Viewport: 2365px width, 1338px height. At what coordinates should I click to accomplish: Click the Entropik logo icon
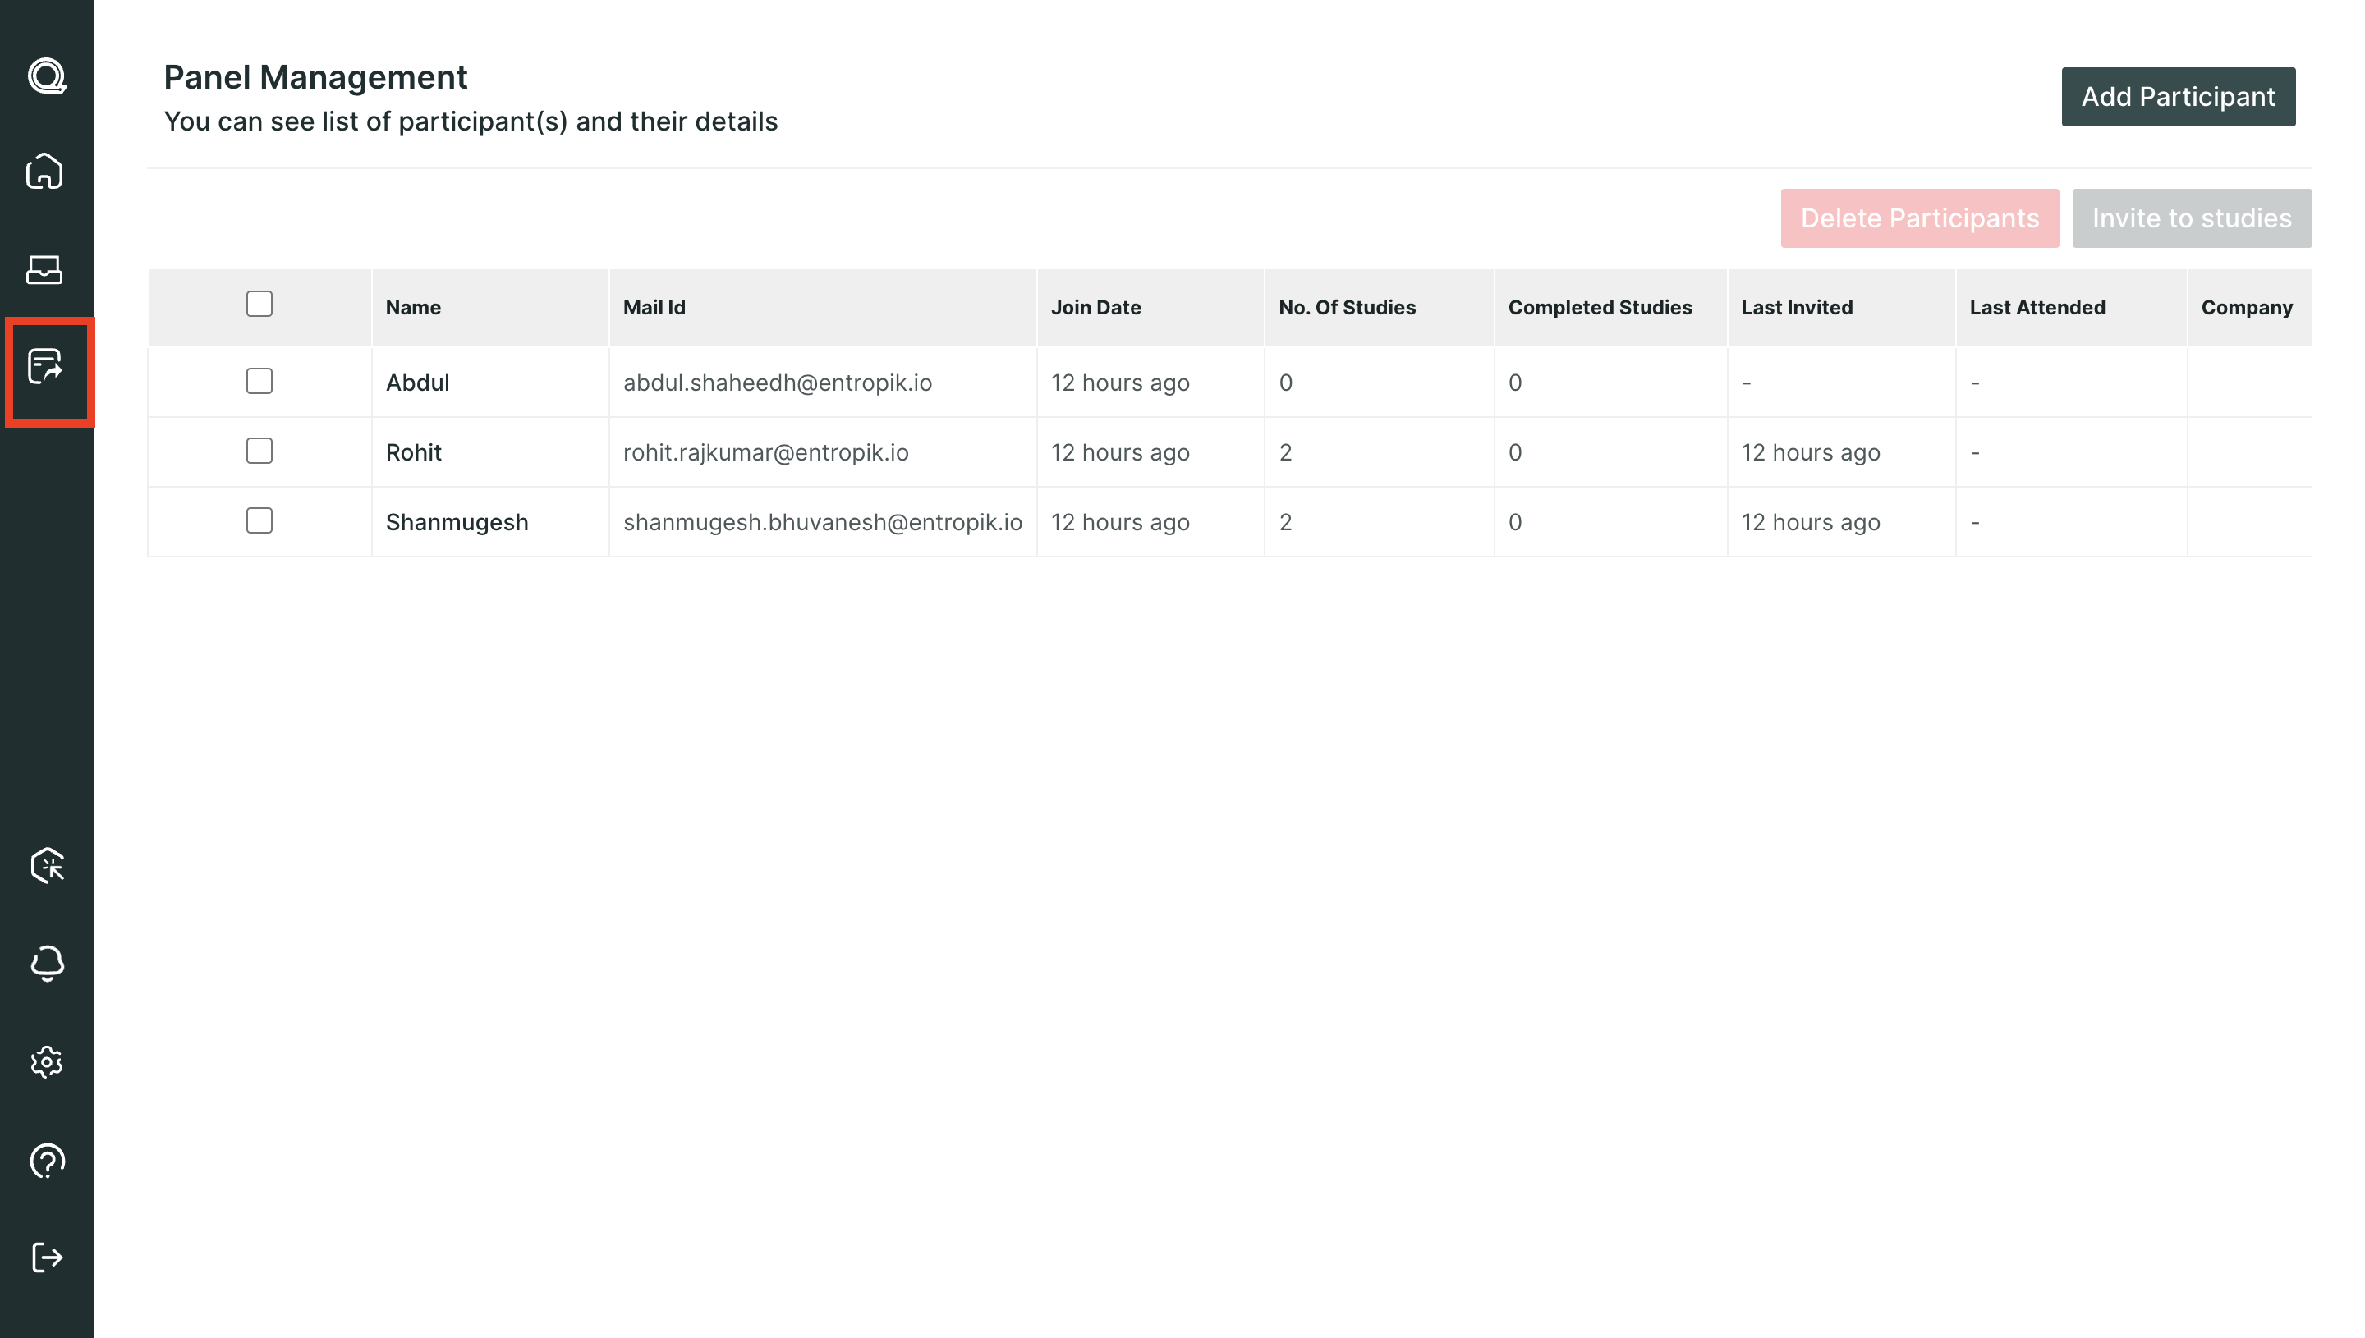pyautogui.click(x=47, y=76)
